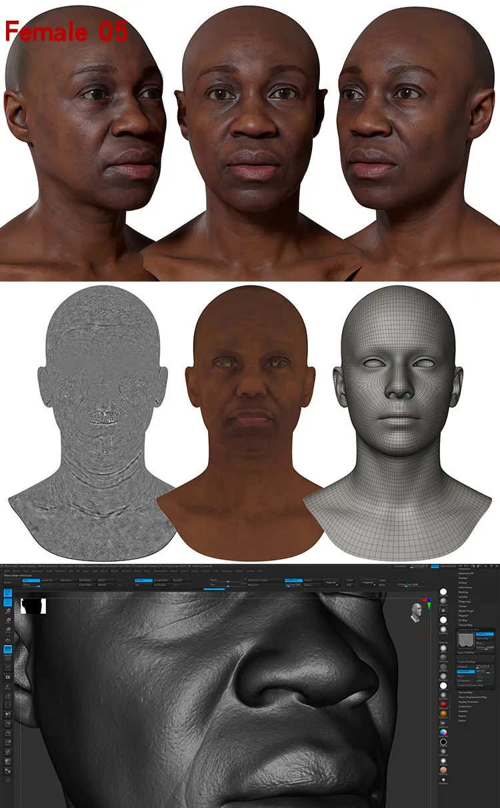
Task: Expand the Texture Map subpalette
Action: pyautogui.click(x=465, y=625)
